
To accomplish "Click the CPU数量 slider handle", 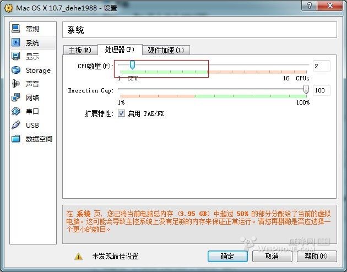I will tap(132, 65).
